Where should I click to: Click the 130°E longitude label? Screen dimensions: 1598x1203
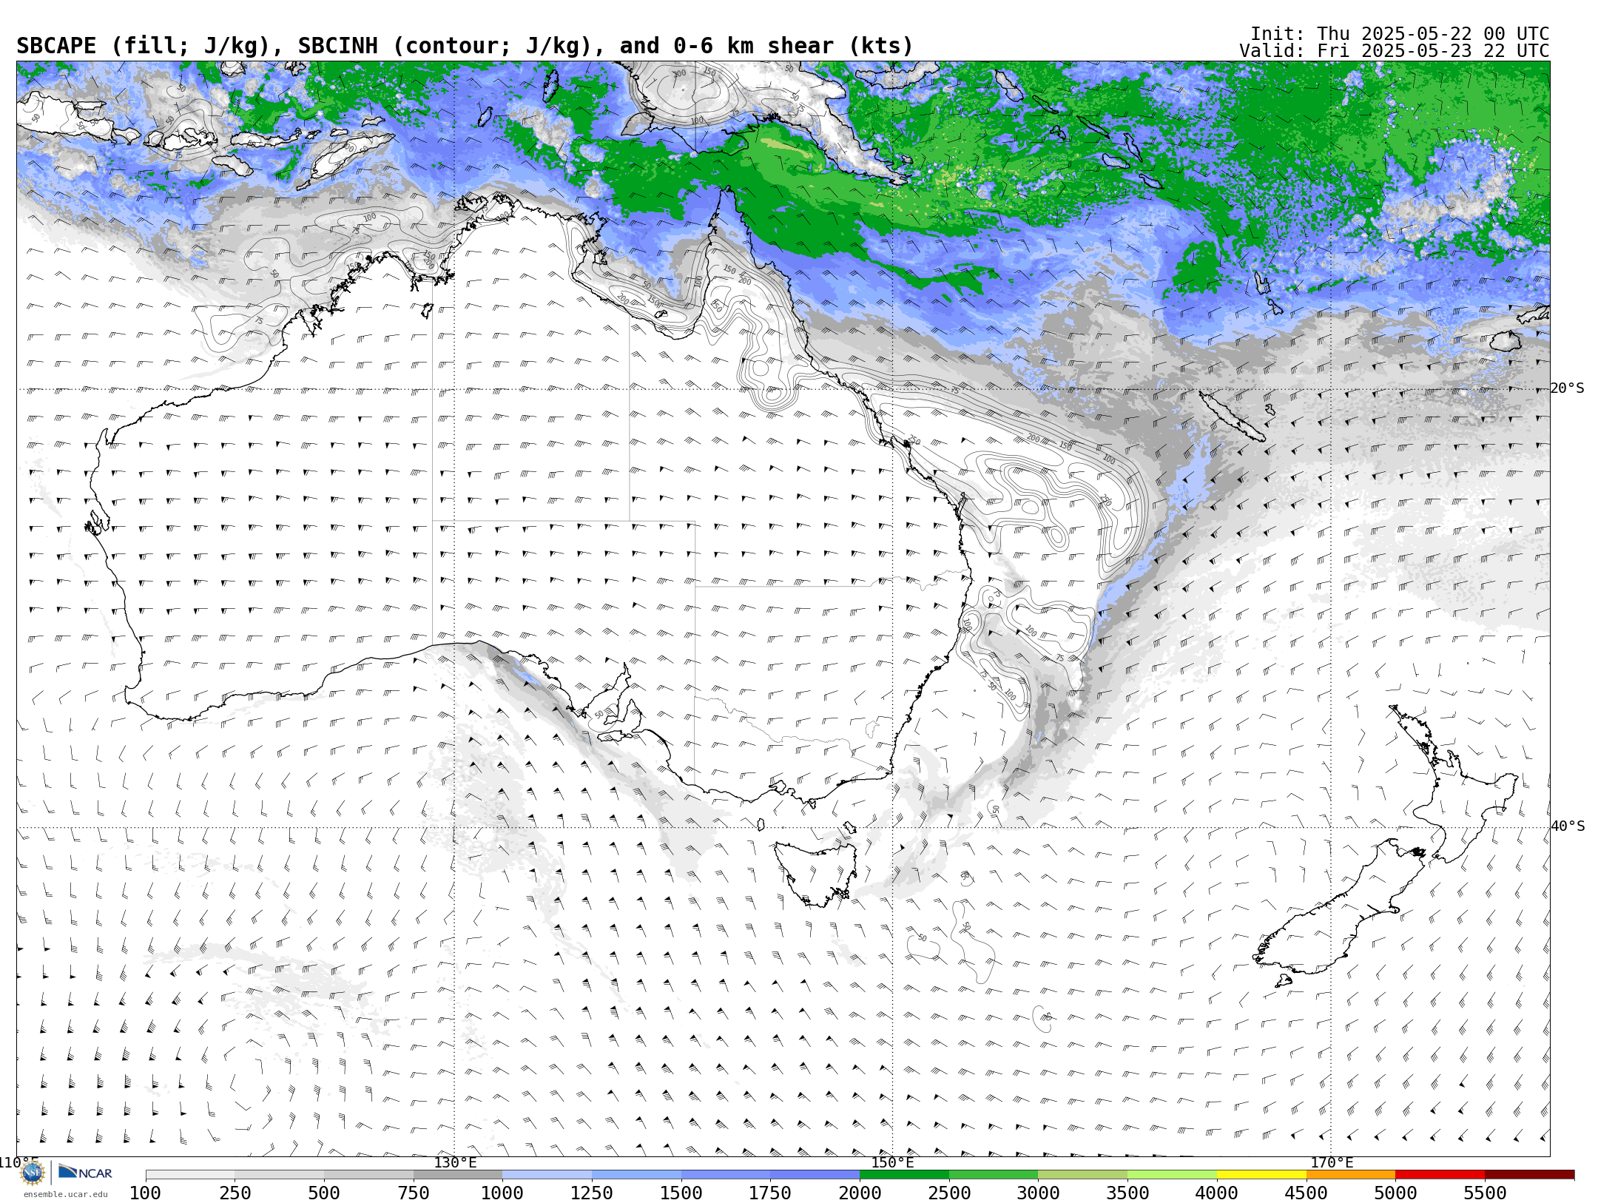455,1163
